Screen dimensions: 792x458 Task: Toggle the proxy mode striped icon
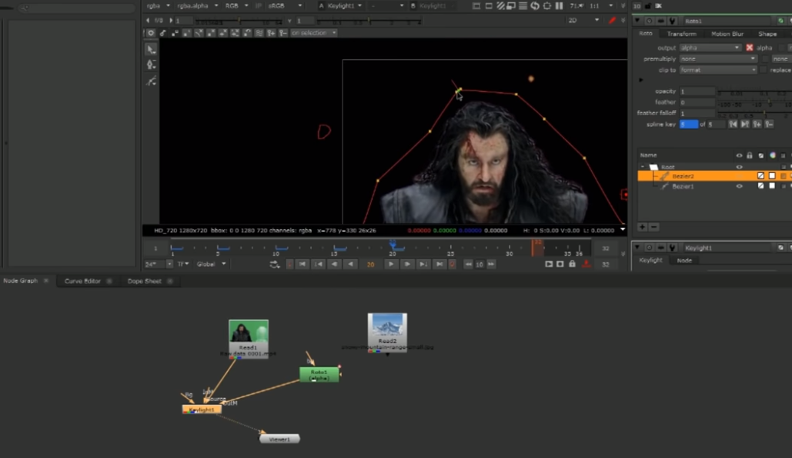coord(500,6)
